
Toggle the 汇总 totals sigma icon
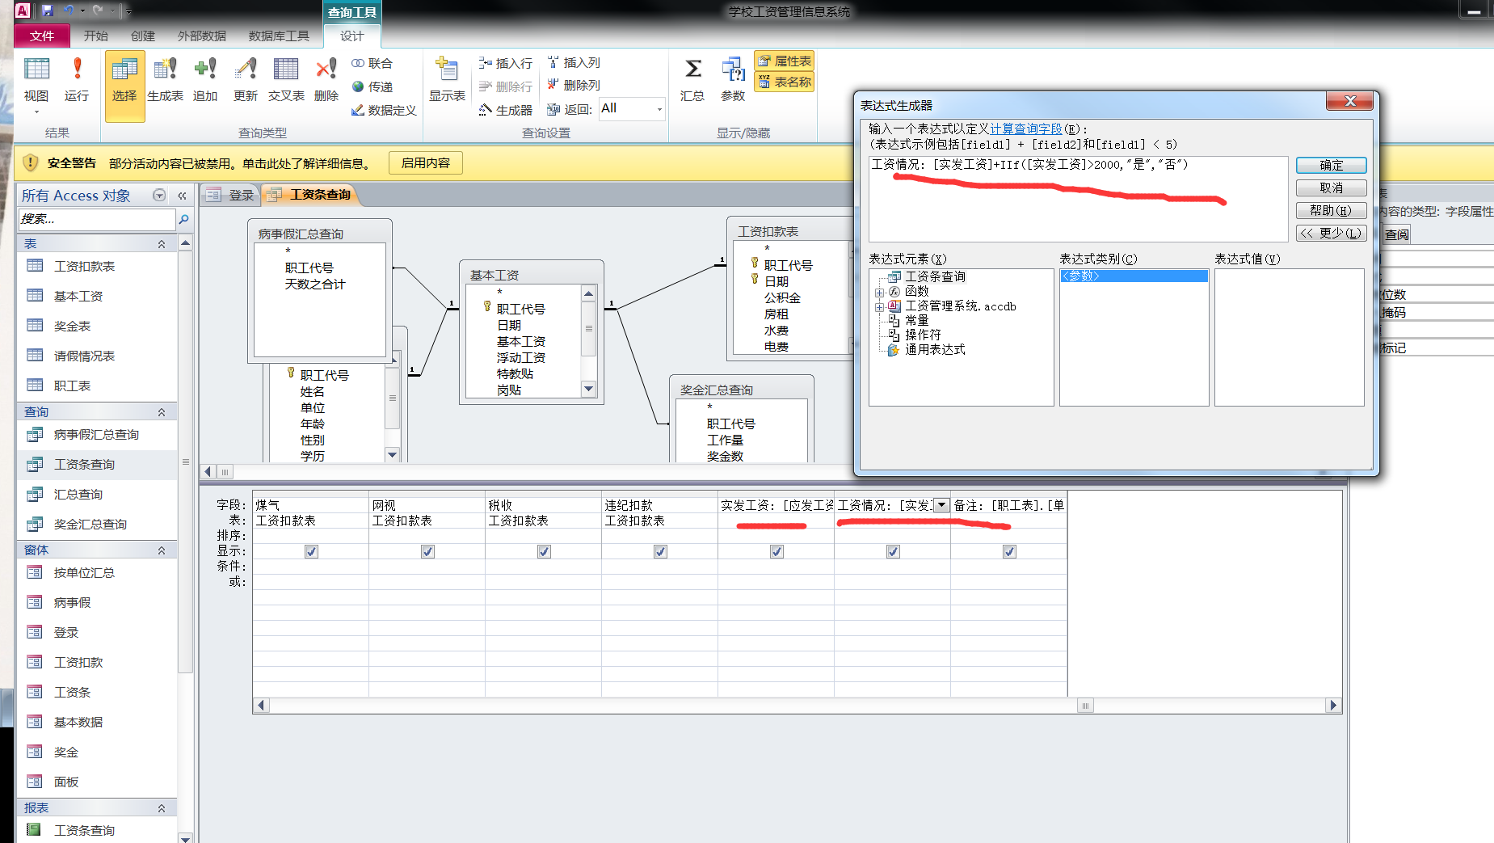click(692, 81)
